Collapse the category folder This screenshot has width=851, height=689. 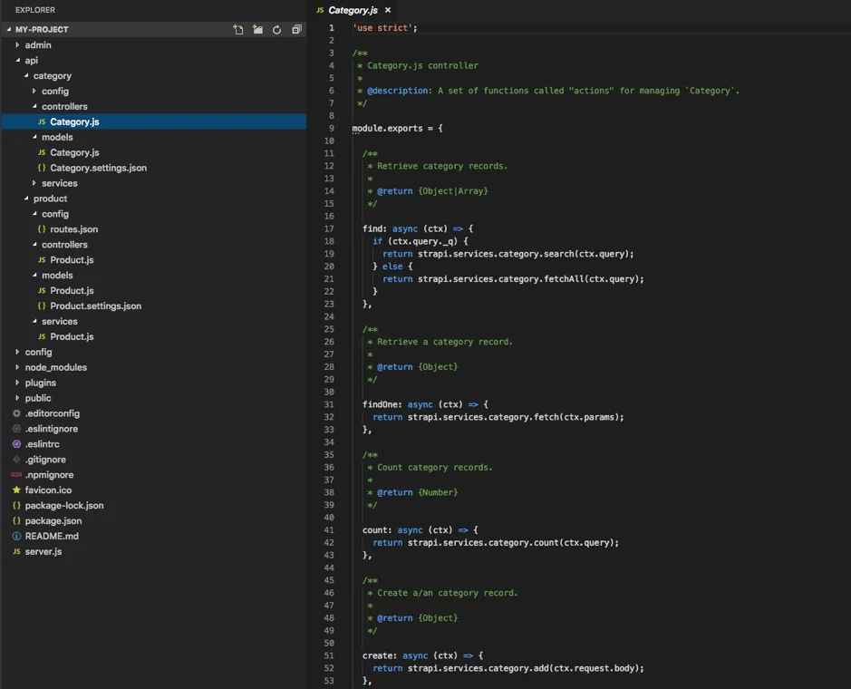coord(26,75)
